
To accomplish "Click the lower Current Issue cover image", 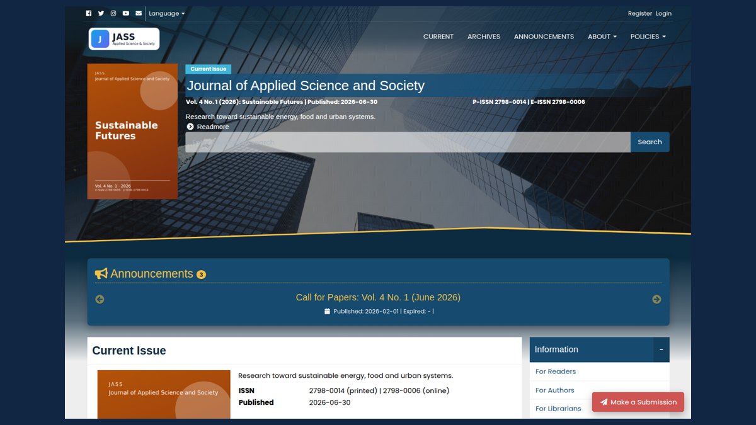I will click(x=164, y=394).
